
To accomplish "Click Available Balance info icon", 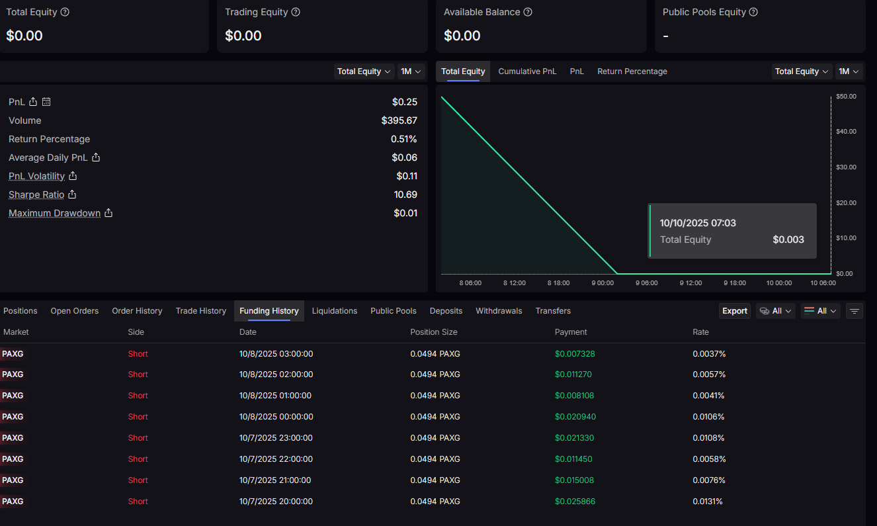I will pos(528,12).
